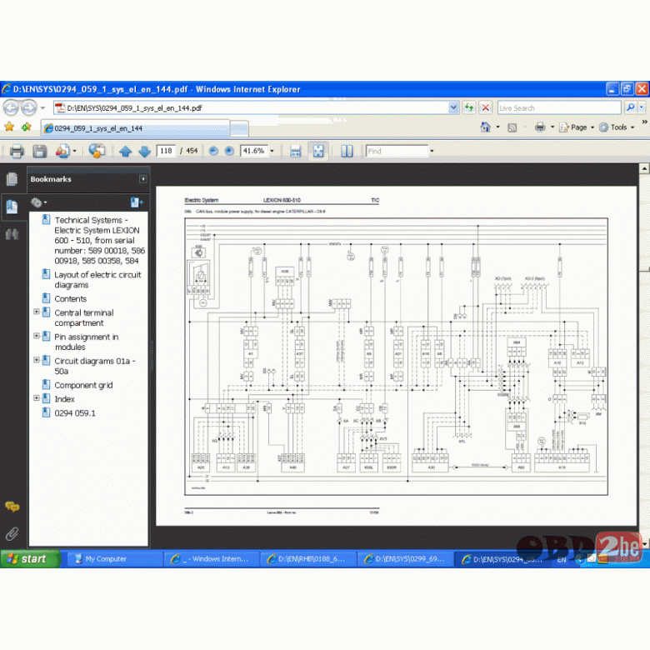Click the Live Search magnifier button
This screenshot has height=650, width=650.
630,107
